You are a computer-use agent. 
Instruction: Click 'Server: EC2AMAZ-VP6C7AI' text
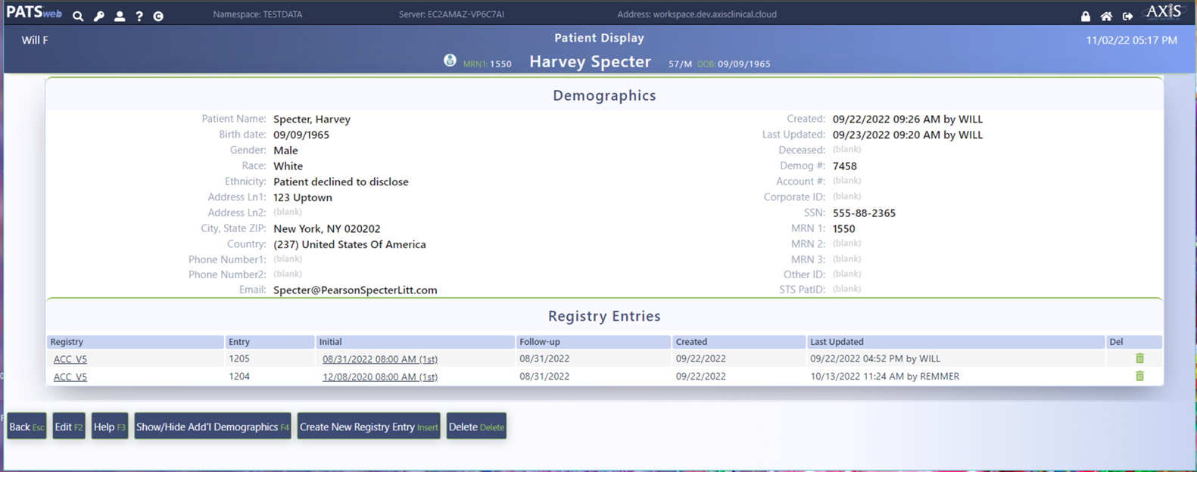point(451,14)
